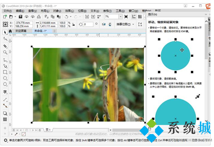Select the Freehand curve tool
The image size is (214, 147).
(x=5, y=60)
